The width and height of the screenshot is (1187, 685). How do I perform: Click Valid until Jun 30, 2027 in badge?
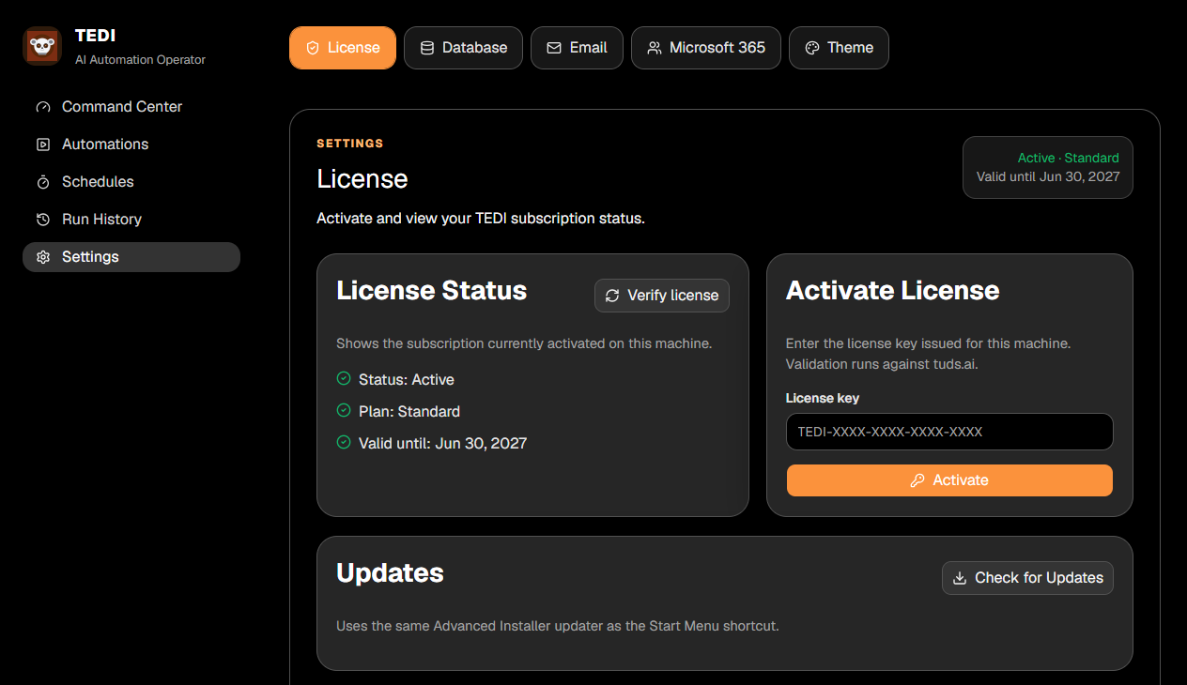pyautogui.click(x=1048, y=176)
